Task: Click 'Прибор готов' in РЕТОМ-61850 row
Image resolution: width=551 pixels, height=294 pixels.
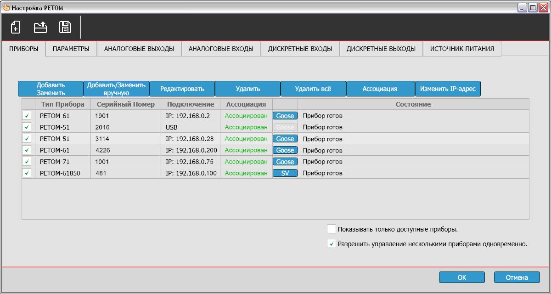Action: click(322, 173)
